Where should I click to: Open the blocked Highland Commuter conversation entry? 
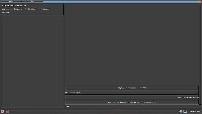pyautogui.click(x=33, y=9)
